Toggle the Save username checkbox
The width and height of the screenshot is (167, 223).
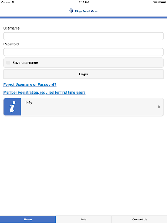(x=8, y=63)
